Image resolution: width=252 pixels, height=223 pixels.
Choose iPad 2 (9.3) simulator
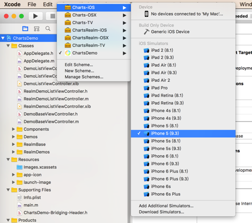click(183, 58)
